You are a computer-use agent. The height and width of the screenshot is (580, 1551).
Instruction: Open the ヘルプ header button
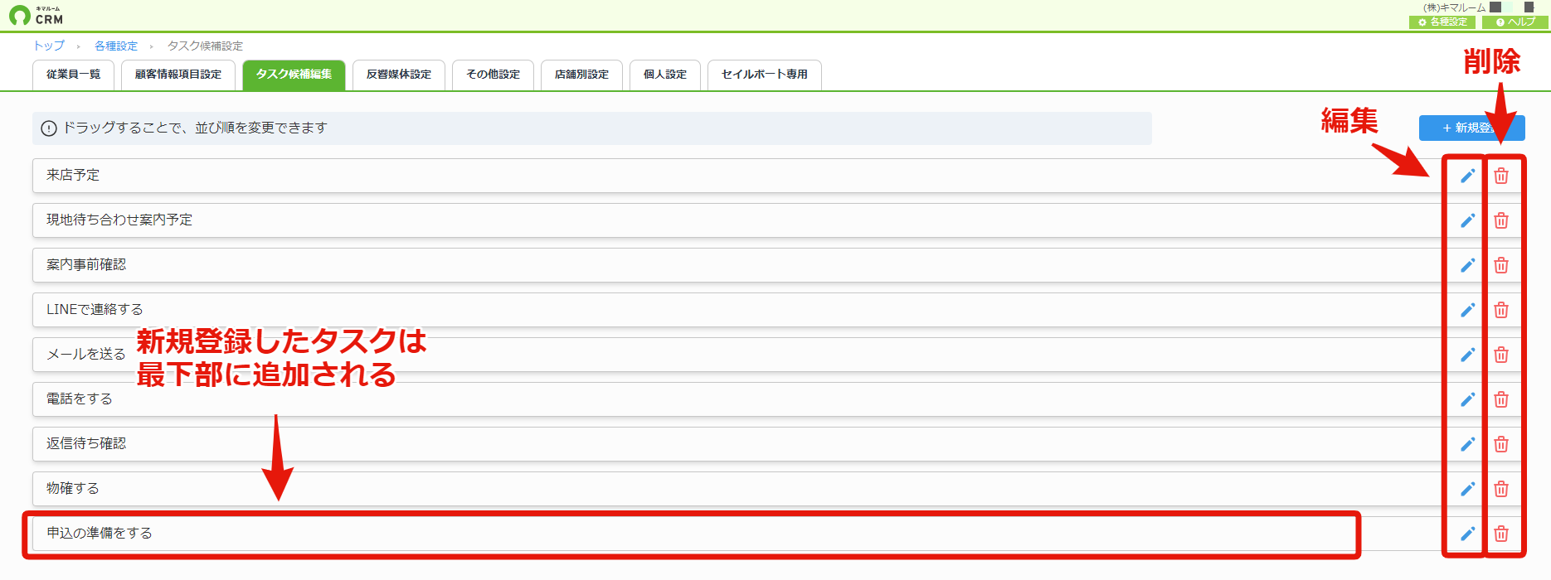1515,22
